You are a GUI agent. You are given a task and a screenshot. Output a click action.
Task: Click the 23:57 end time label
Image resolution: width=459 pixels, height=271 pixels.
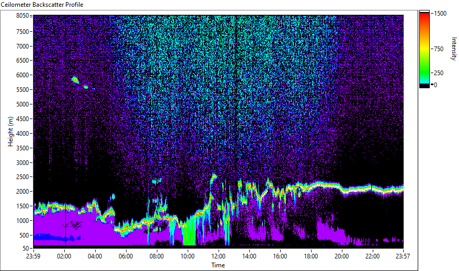[x=403, y=256]
